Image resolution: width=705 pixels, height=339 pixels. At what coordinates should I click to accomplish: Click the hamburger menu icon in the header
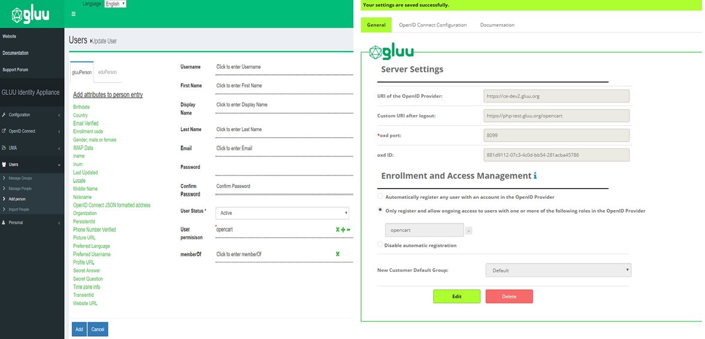click(x=74, y=14)
